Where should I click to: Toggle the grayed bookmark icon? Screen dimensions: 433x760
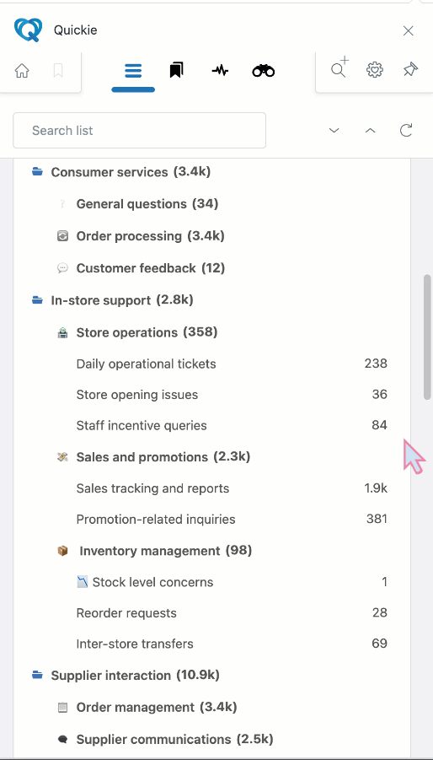(58, 71)
